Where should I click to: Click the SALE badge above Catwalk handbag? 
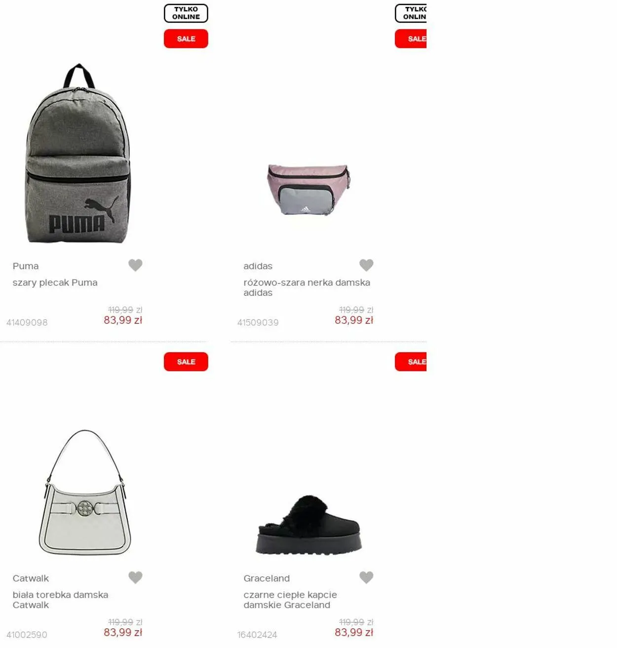click(186, 362)
